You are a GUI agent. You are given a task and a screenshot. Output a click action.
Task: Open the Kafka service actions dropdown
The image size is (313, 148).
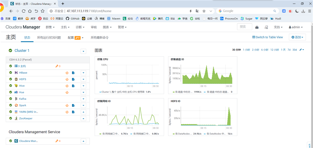(x=83, y=99)
